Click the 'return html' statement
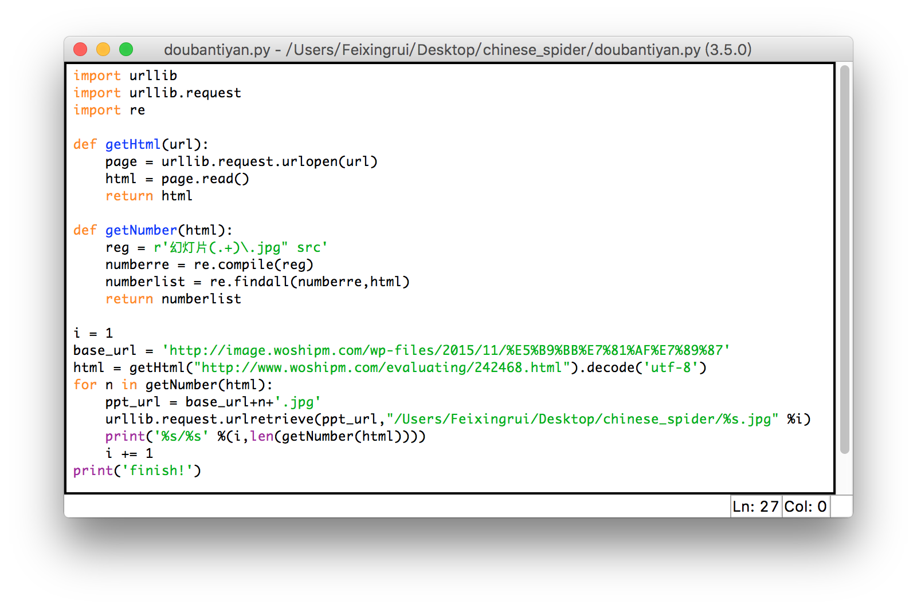Image resolution: width=917 pixels, height=609 pixels. [x=149, y=196]
